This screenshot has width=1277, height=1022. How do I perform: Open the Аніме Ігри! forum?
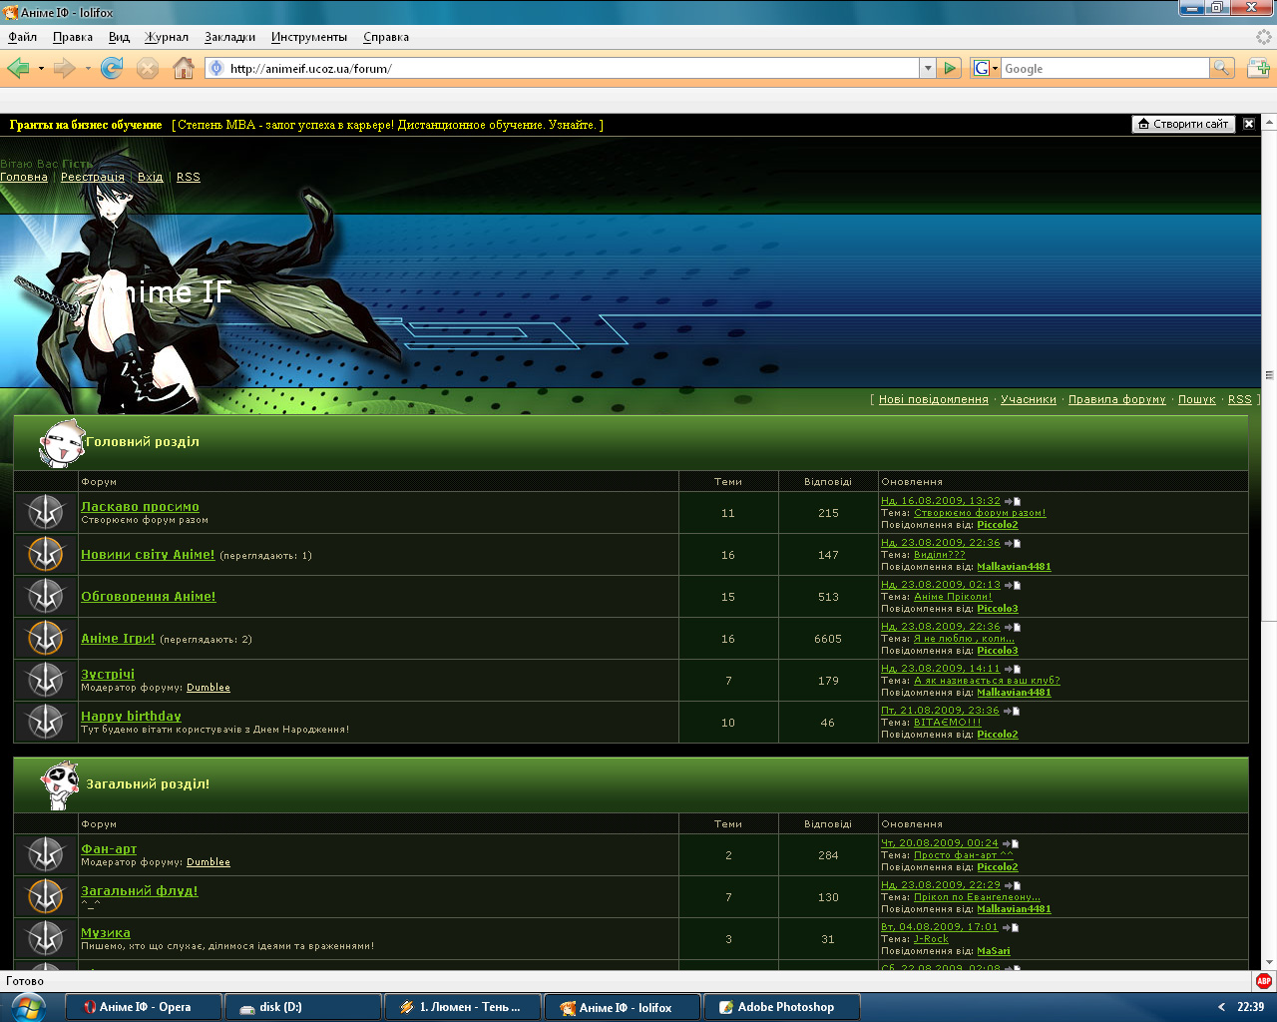coord(118,639)
